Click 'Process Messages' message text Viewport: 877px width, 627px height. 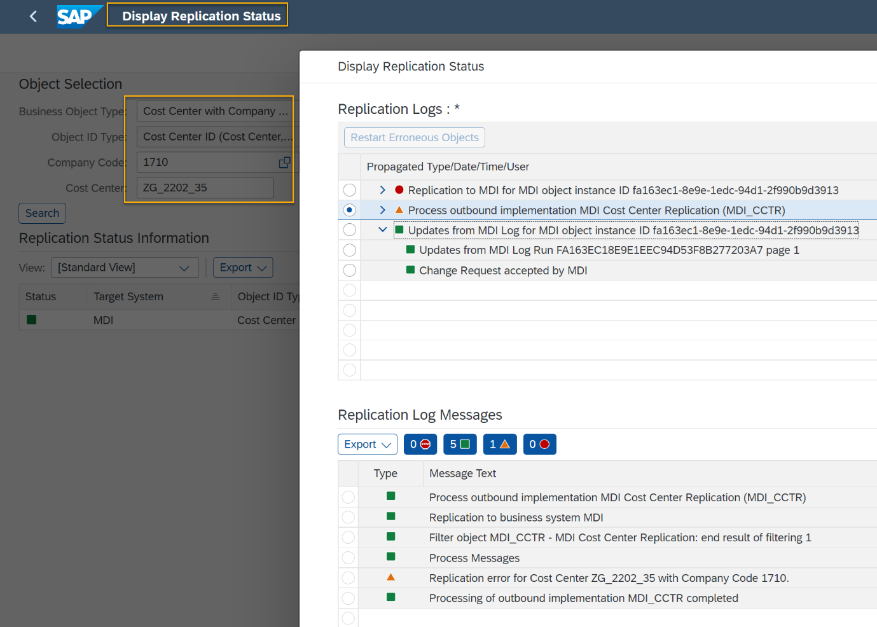(474, 558)
